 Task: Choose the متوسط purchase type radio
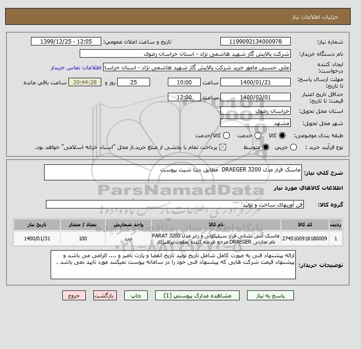tap(266, 147)
